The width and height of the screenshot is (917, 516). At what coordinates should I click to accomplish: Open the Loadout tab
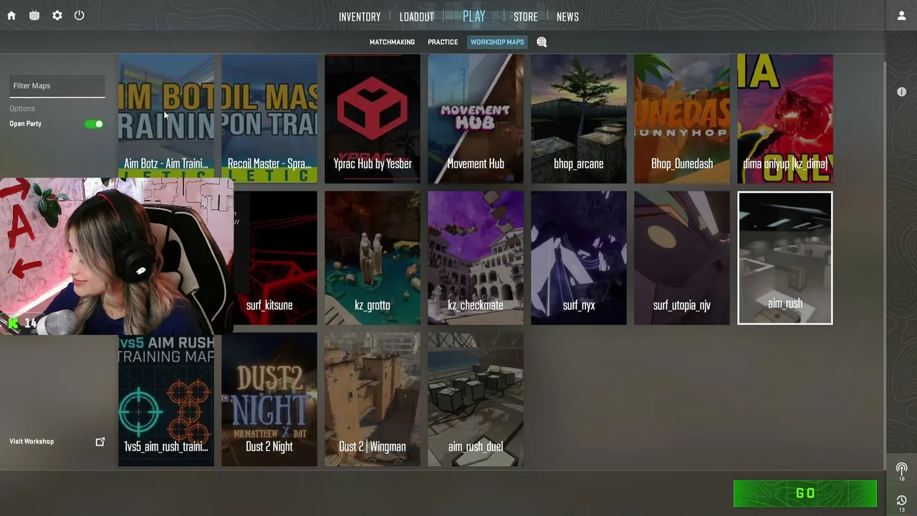click(417, 16)
